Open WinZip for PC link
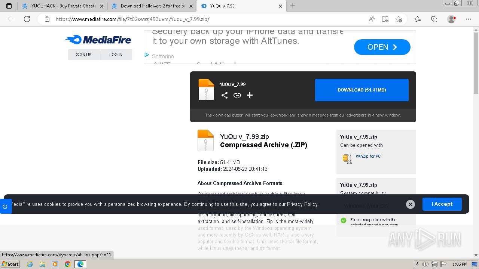The width and height of the screenshot is (479, 269). pos(368,156)
